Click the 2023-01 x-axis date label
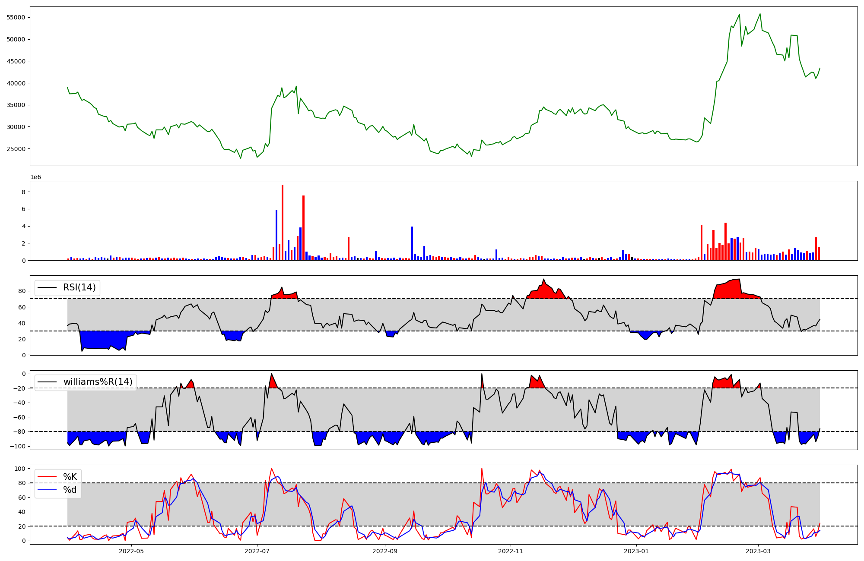 tap(636, 551)
